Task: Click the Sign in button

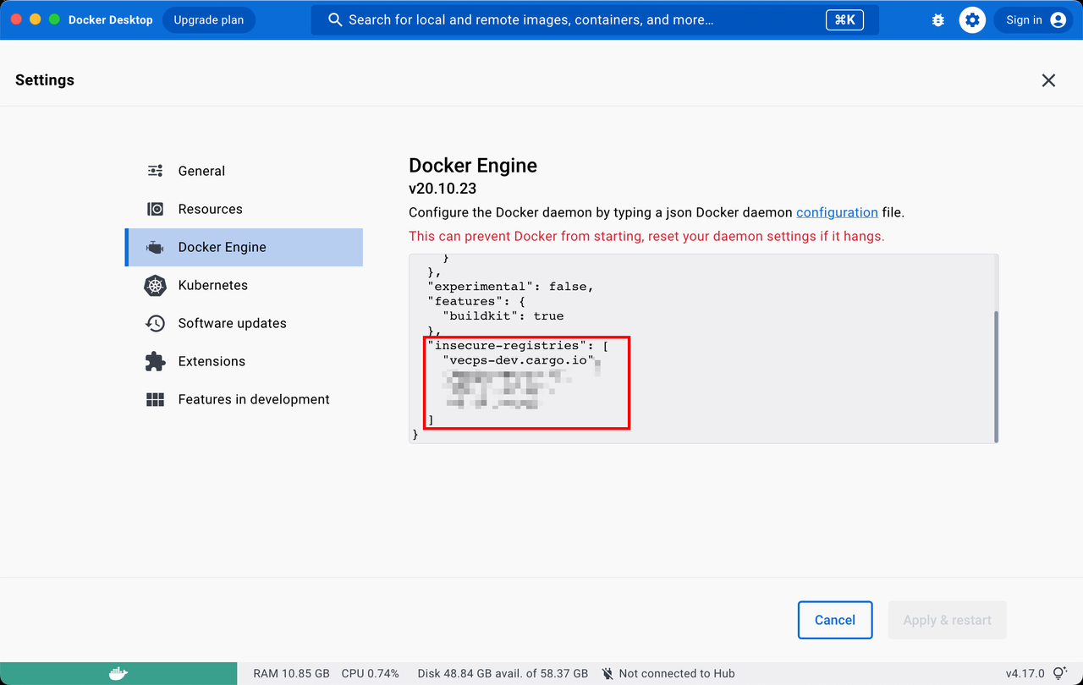Action: coord(1034,20)
